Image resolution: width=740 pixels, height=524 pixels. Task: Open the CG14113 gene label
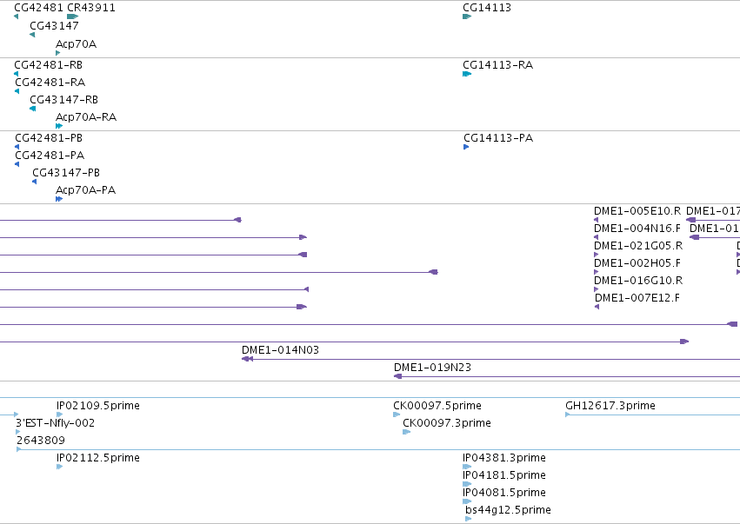tap(487, 8)
